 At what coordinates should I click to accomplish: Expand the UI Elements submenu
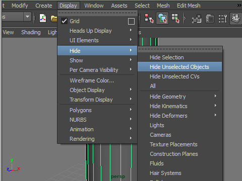click(97, 40)
